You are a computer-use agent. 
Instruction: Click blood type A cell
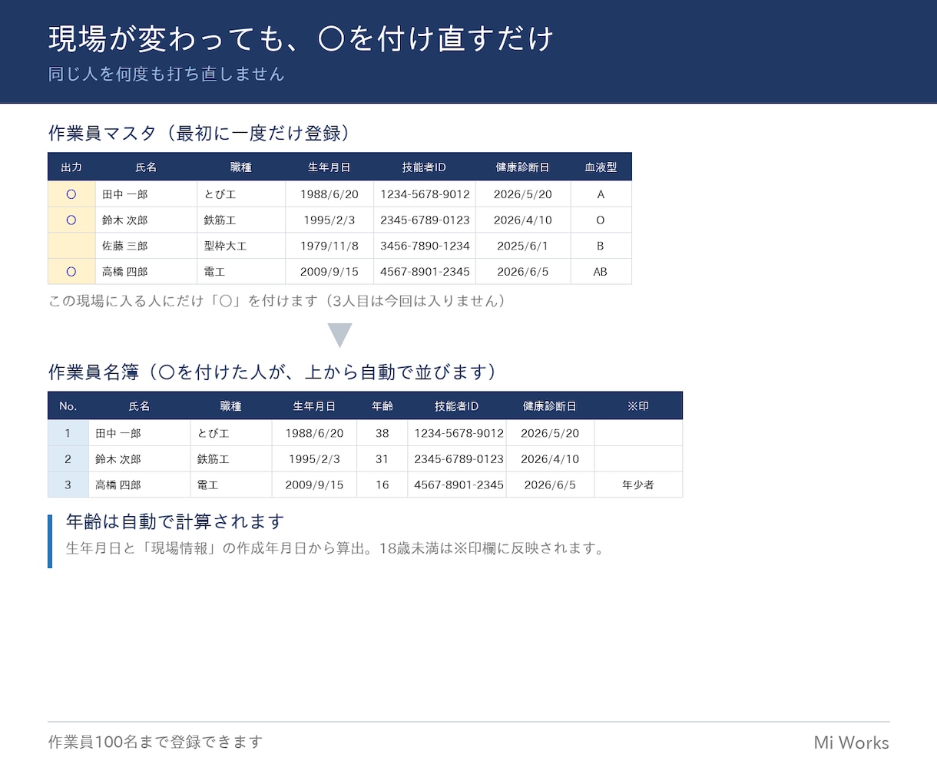coord(601,194)
